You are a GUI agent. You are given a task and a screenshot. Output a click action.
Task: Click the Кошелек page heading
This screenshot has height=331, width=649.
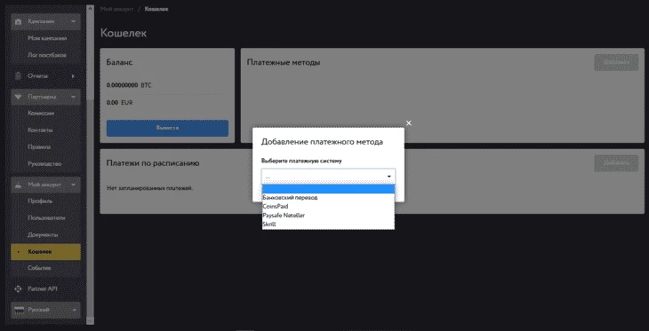[124, 33]
